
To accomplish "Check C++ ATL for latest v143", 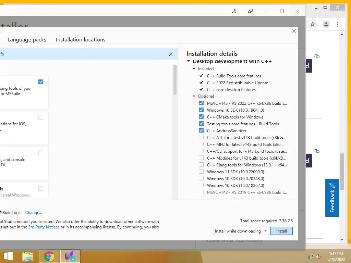I will point(201,137).
